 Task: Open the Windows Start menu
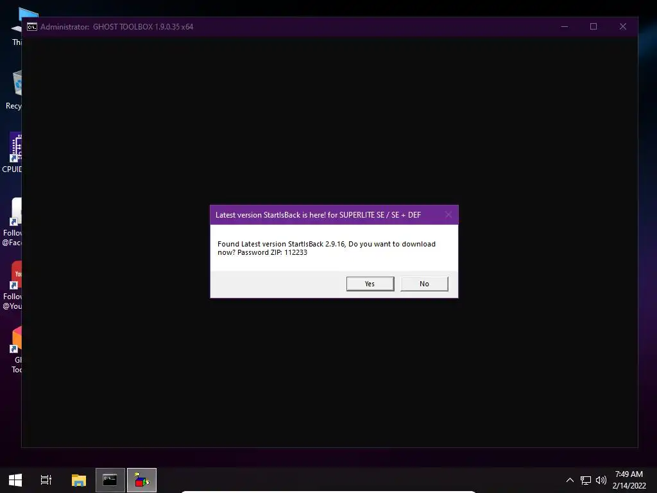[15, 480]
